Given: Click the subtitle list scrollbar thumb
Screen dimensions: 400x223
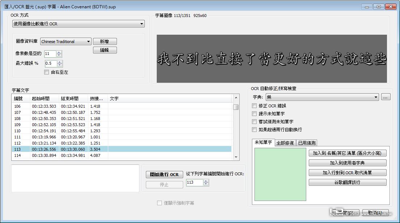Looking at the screenshot, I should [236, 107].
